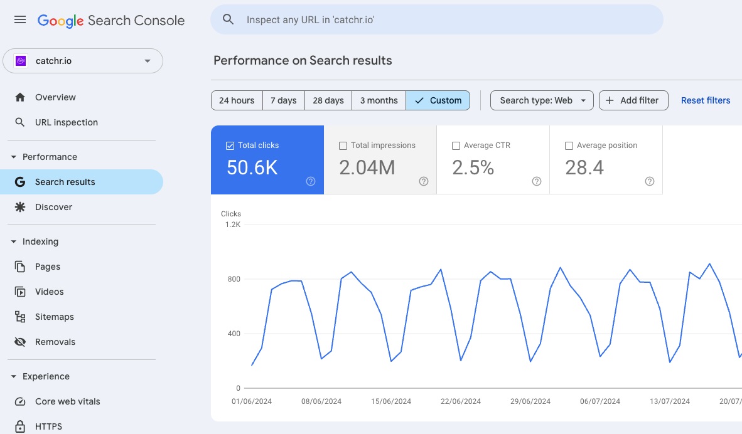The height and width of the screenshot is (434, 742).
Task: Open the Search type: Web dropdown
Action: pos(542,101)
